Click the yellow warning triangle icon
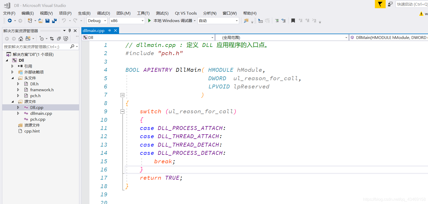Viewport: 428px width, 204px height. click(421, 14)
